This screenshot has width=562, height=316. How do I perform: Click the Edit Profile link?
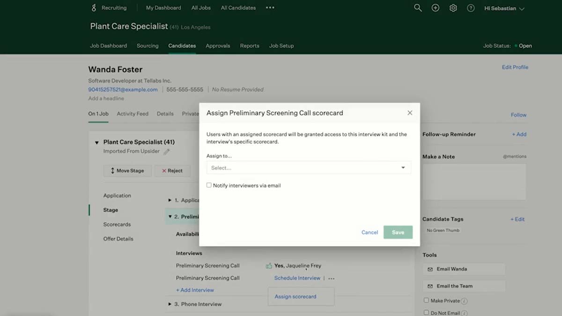(515, 67)
